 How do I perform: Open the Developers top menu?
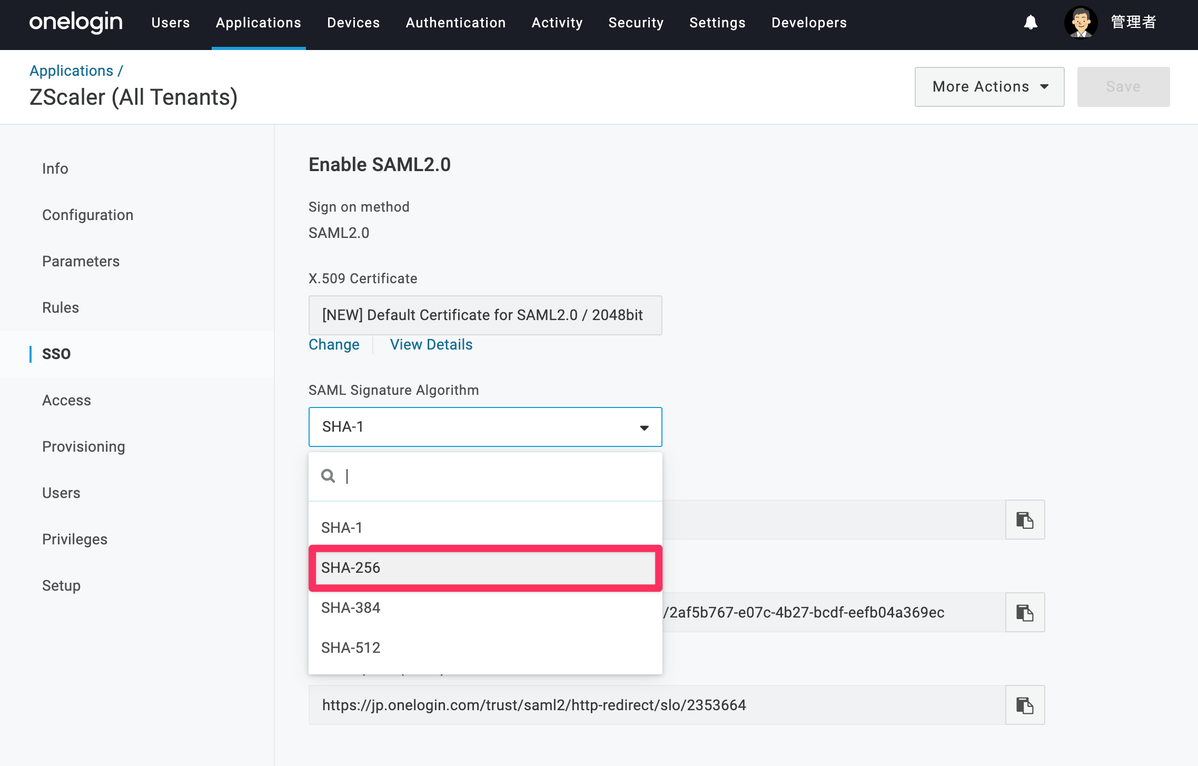point(809,23)
